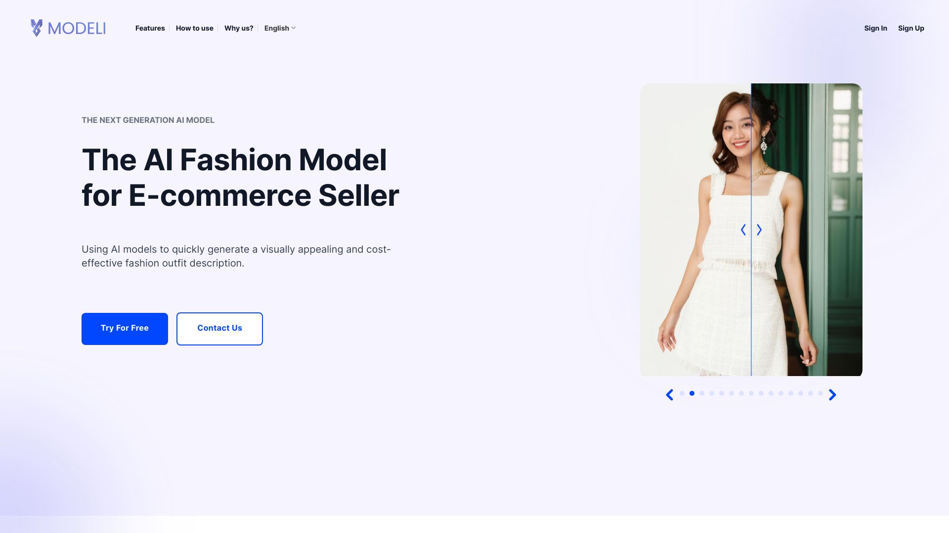
Task: Select the second carousel dot indicator
Action: point(692,393)
